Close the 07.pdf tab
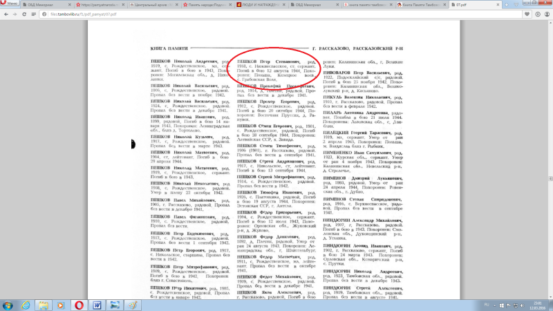Image resolution: width=553 pixels, height=311 pixels. coord(498,5)
